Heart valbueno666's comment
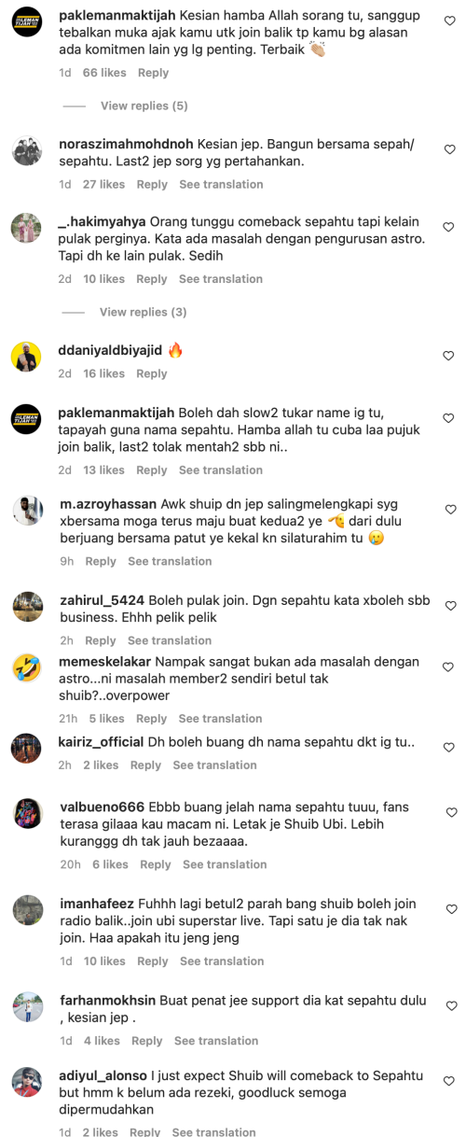This screenshot has width=466, height=1137. tap(449, 812)
